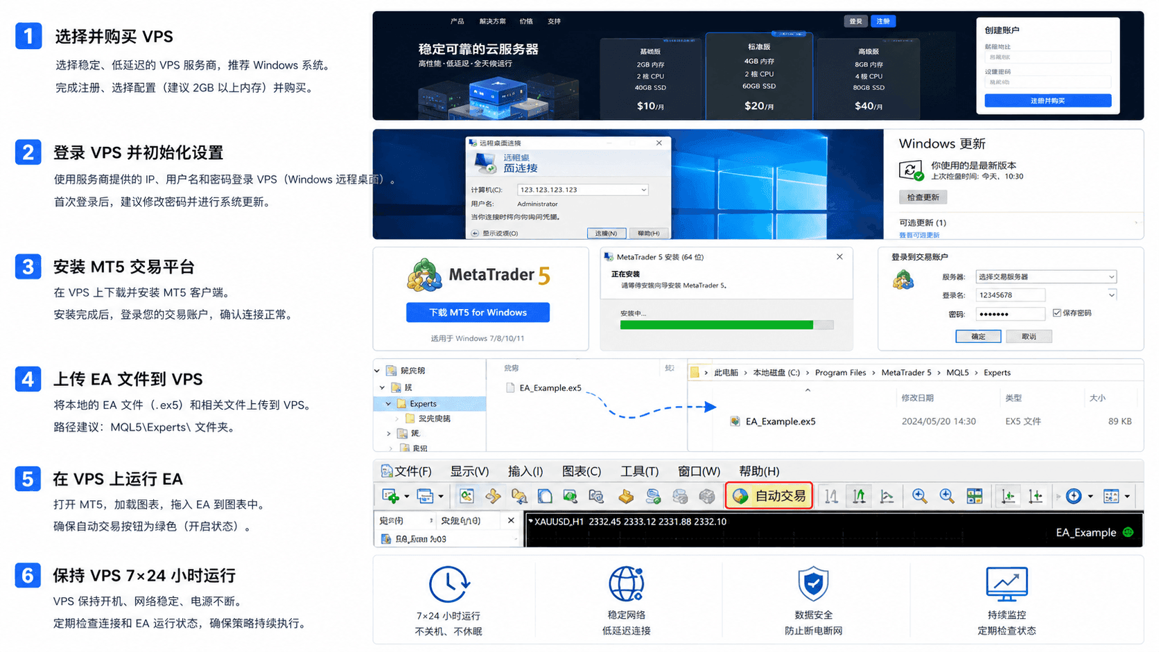Click the clock periodicity icon in toolbar
Viewport: 1159px width, 652px height.
point(1074,496)
